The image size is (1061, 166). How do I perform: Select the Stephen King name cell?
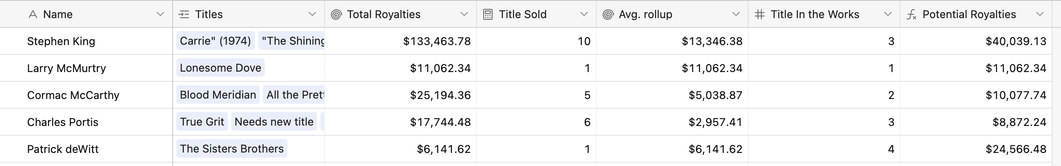(86, 41)
